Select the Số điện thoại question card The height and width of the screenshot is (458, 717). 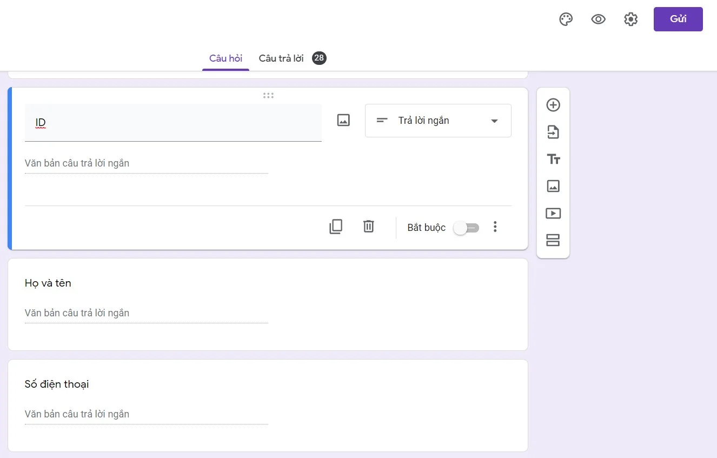tap(268, 406)
